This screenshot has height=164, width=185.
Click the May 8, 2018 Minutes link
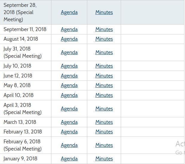coord(104,85)
